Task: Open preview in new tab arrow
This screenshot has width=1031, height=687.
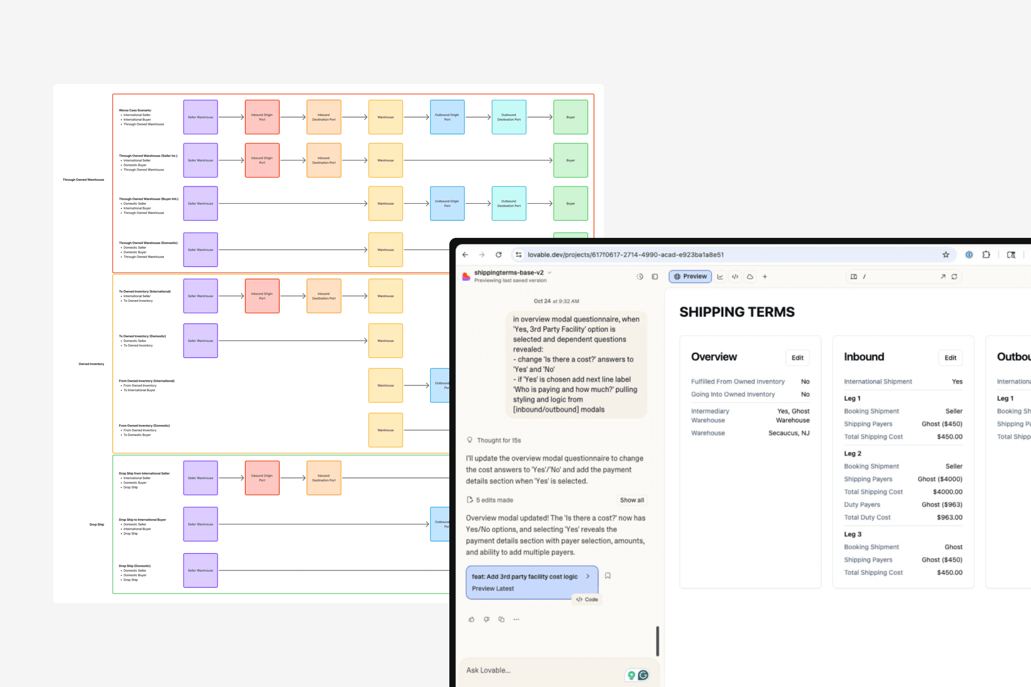Action: pyautogui.click(x=943, y=277)
